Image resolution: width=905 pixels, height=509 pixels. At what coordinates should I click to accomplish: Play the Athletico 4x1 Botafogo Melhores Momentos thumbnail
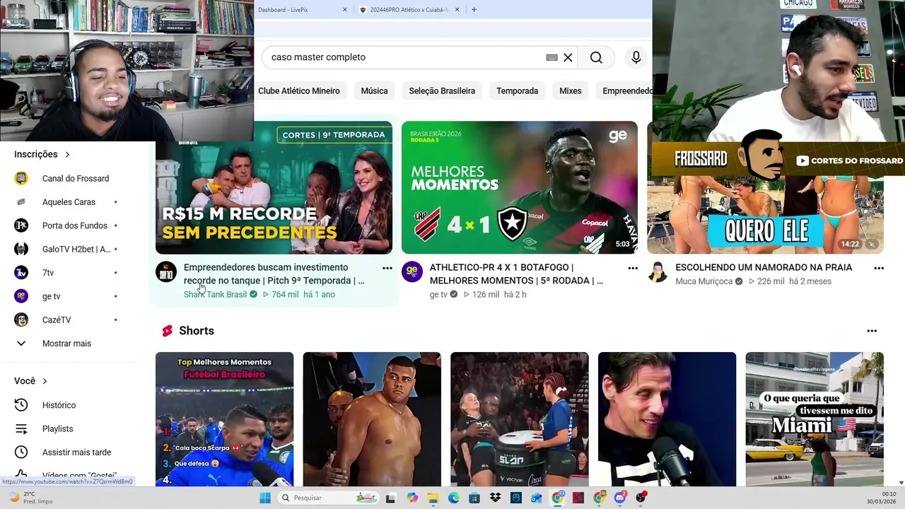coord(520,187)
